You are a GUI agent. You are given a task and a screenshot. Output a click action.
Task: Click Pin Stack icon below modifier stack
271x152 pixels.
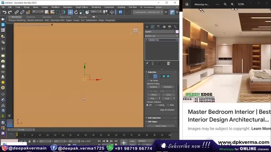147,63
